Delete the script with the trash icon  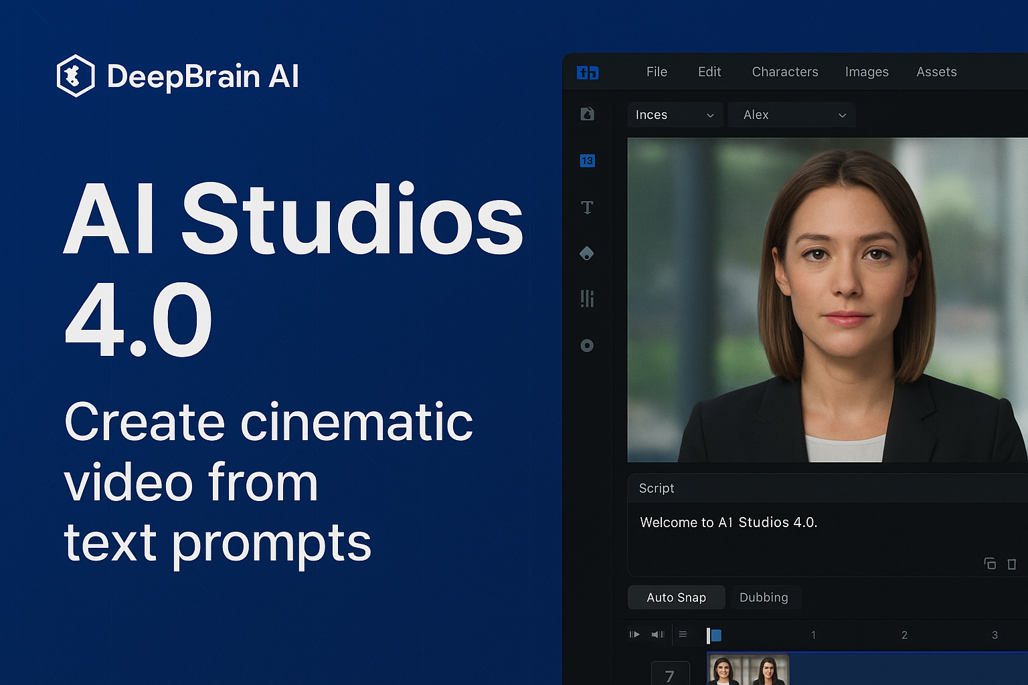1012,564
